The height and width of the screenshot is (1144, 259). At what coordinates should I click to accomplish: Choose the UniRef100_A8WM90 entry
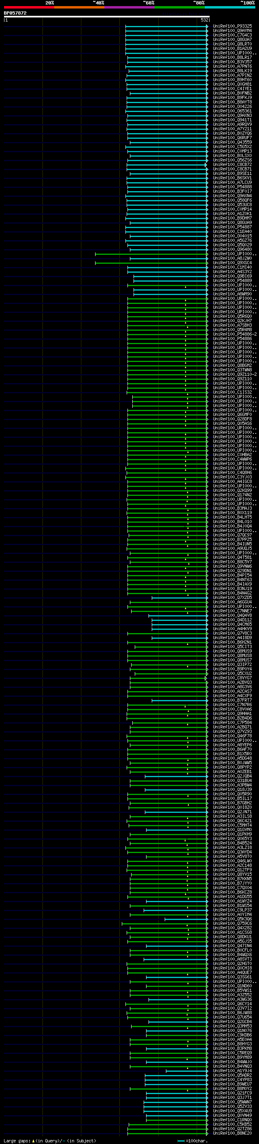pos(232,293)
